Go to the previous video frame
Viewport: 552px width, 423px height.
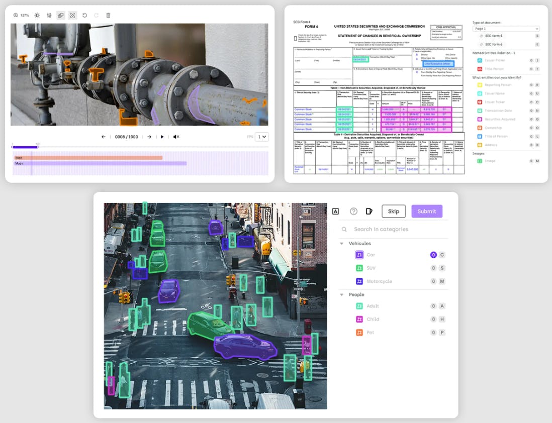pyautogui.click(x=104, y=137)
